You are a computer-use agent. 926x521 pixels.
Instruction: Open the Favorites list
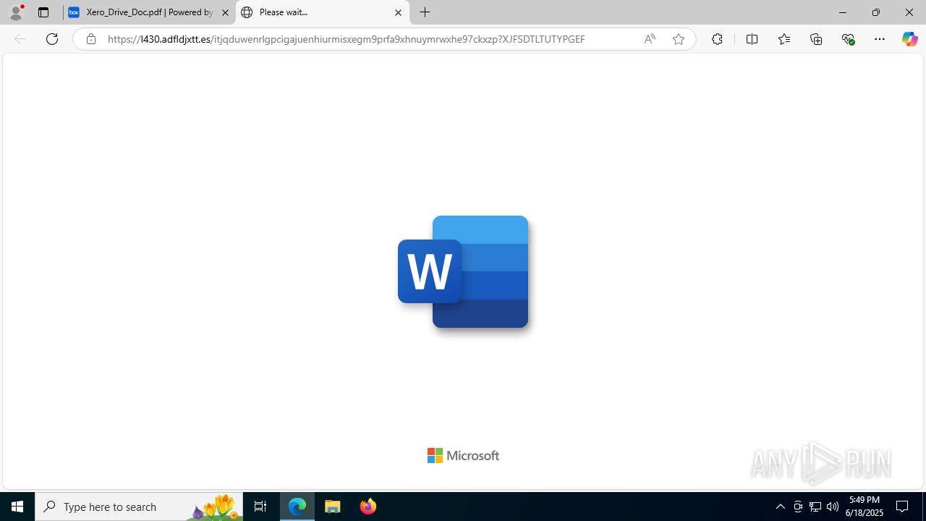783,39
